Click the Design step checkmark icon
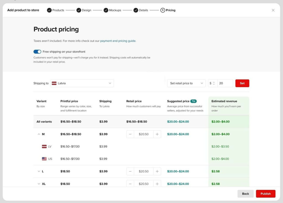 pyautogui.click(x=79, y=10)
